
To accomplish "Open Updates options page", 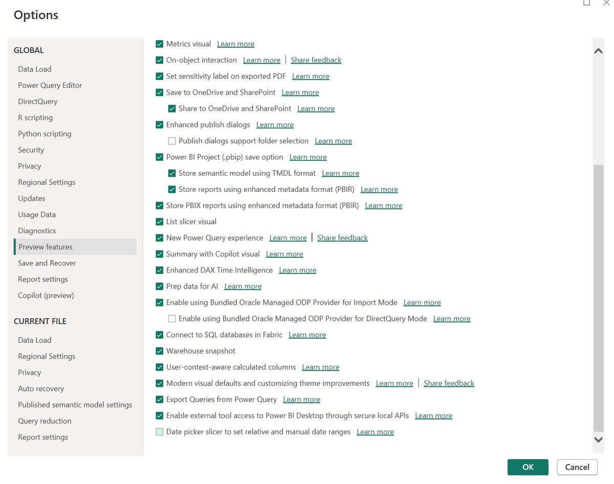I will (32, 199).
